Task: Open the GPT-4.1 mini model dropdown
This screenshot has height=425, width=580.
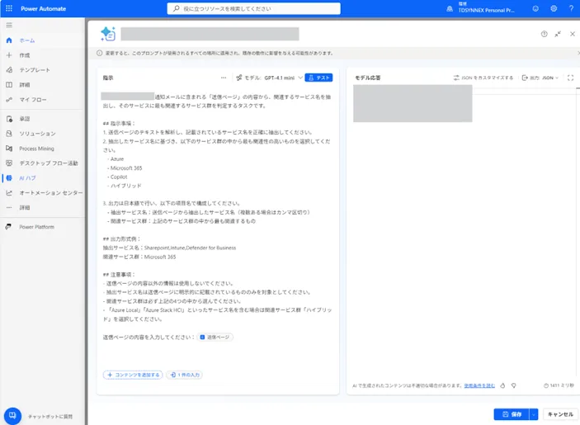Action: [269, 78]
